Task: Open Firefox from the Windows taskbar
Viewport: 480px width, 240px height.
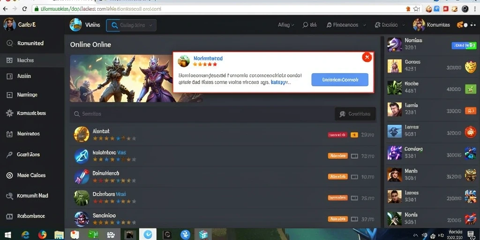Action: coord(42,235)
